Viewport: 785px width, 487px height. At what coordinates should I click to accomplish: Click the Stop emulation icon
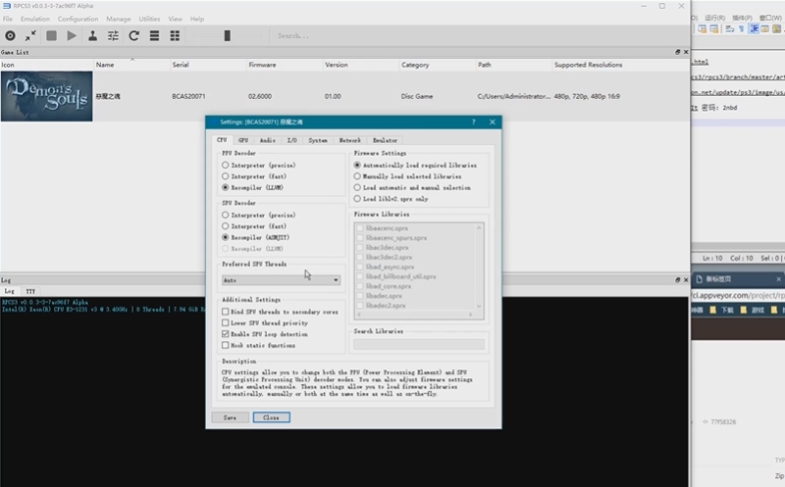click(x=51, y=35)
